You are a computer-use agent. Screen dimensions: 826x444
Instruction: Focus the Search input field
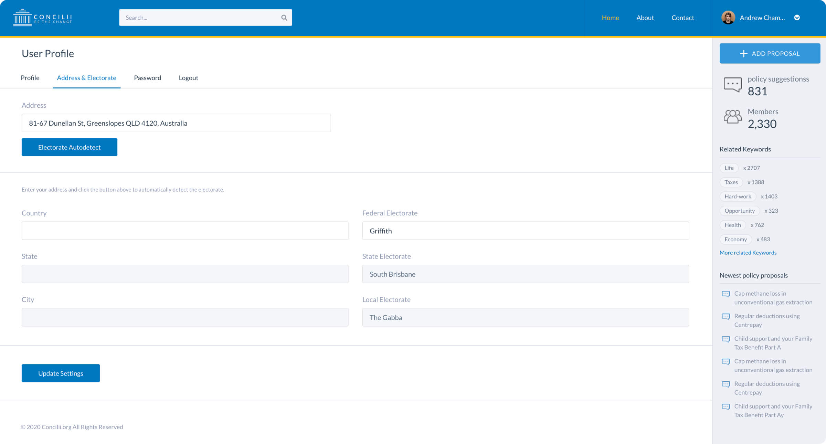coord(205,18)
